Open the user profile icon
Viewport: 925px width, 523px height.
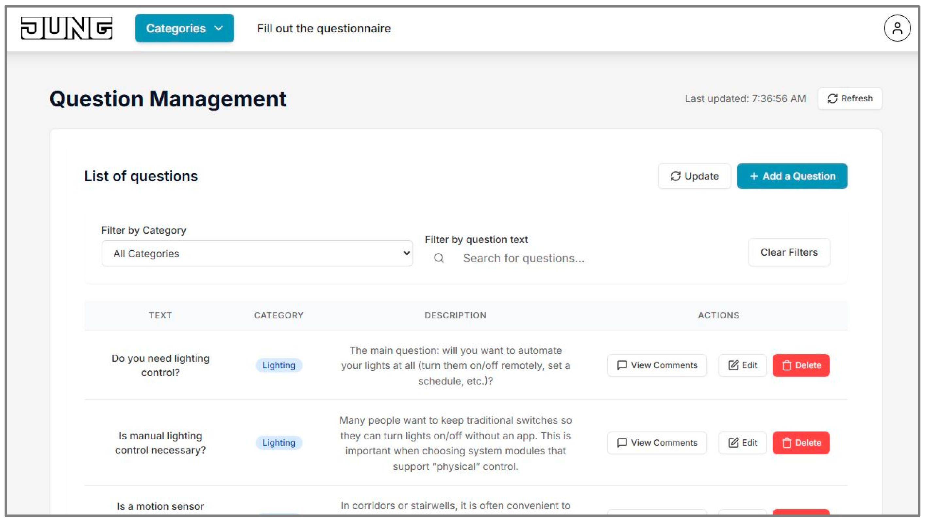pos(897,28)
